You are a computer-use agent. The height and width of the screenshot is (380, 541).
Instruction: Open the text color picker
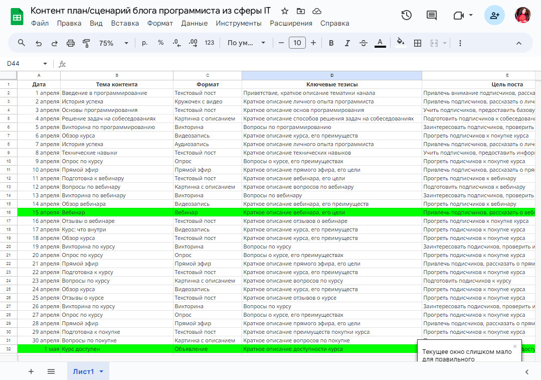380,43
